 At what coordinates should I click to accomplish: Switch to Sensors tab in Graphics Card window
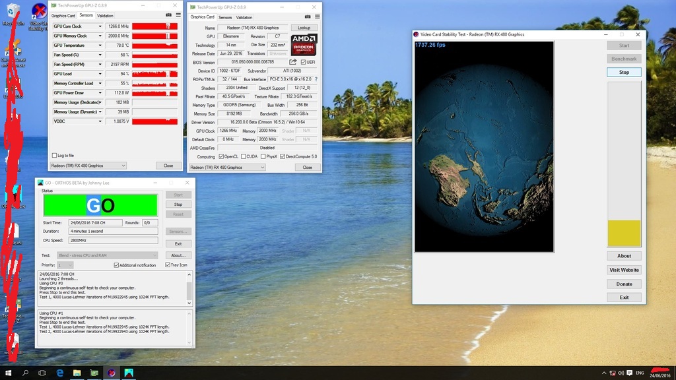[x=225, y=18]
